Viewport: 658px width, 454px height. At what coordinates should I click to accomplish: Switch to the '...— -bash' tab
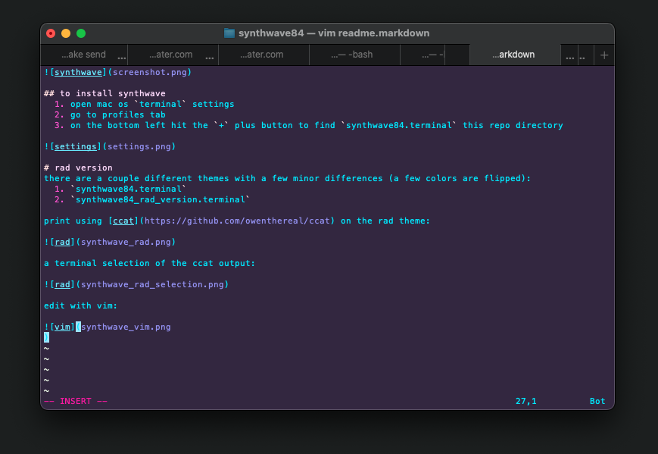354,55
